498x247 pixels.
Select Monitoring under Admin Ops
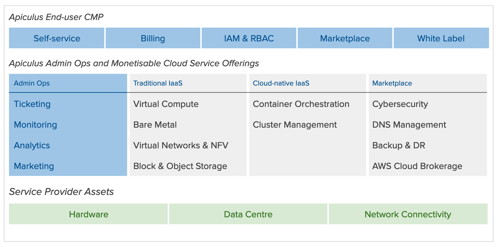pos(36,125)
